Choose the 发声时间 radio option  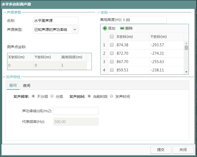pos(111,96)
